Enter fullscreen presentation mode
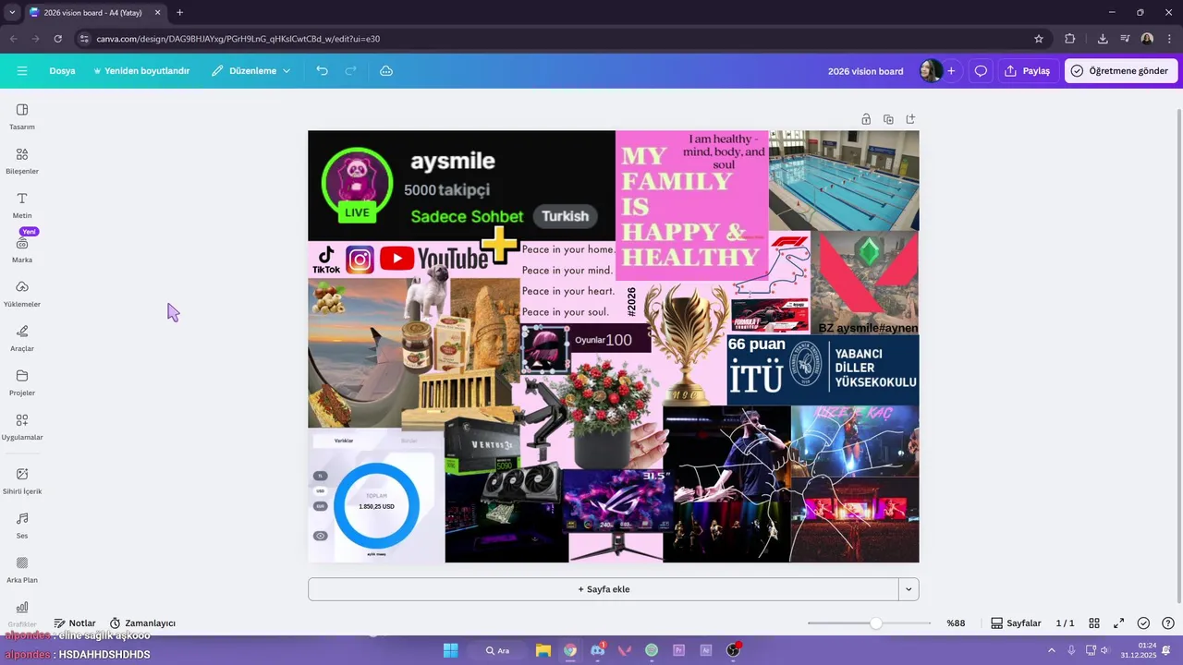 point(1118,623)
